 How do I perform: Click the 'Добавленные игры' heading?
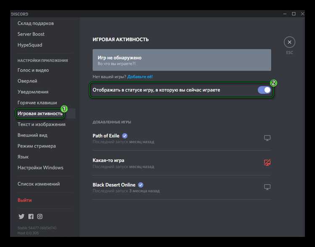(x=112, y=122)
